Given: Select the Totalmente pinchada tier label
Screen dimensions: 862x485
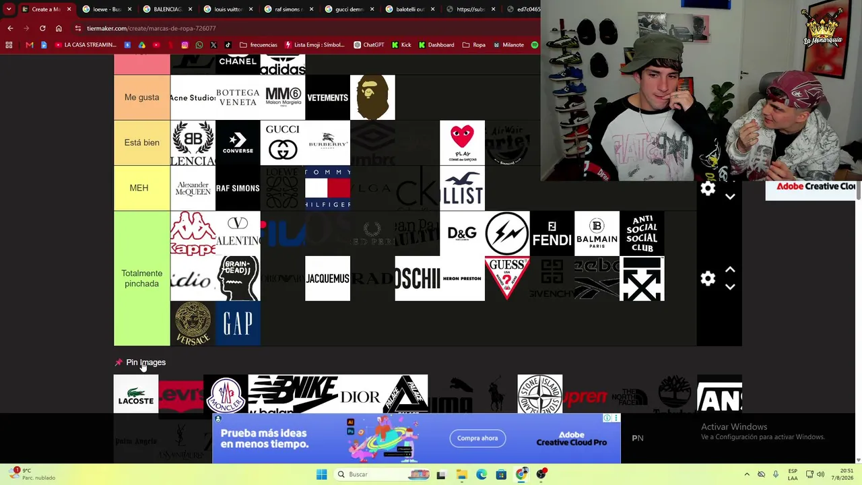Looking at the screenshot, I should click(141, 278).
